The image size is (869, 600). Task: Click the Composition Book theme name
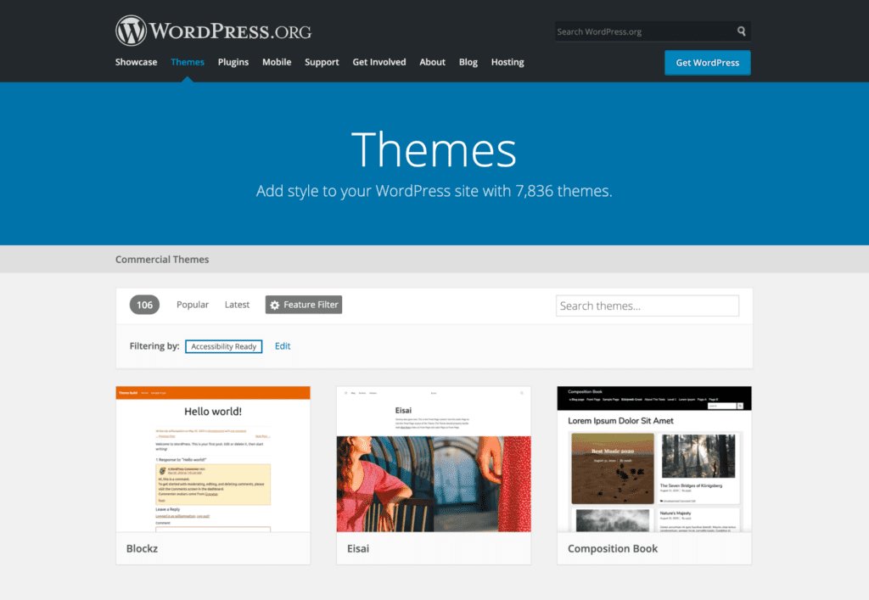click(613, 548)
